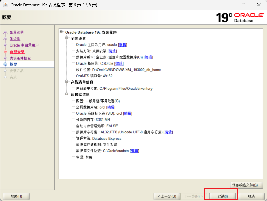Screen dimensions: 267x201
Task: Click the 概要 icon bullet in sidebar
Action: tap(5, 64)
